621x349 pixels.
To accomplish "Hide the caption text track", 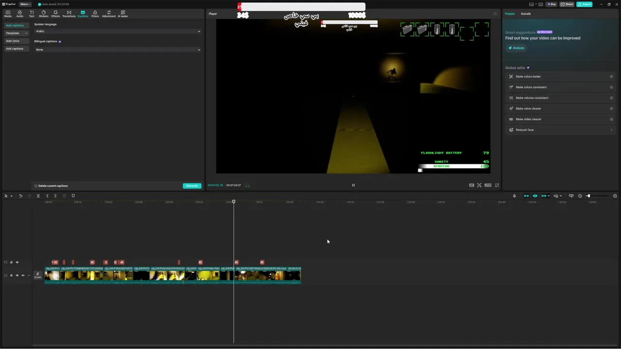I will pyautogui.click(x=17, y=262).
